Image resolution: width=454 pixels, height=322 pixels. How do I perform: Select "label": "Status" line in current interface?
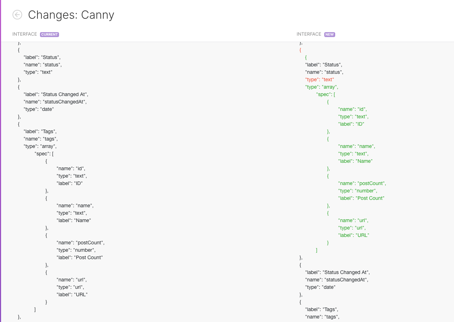pyautogui.click(x=42, y=57)
